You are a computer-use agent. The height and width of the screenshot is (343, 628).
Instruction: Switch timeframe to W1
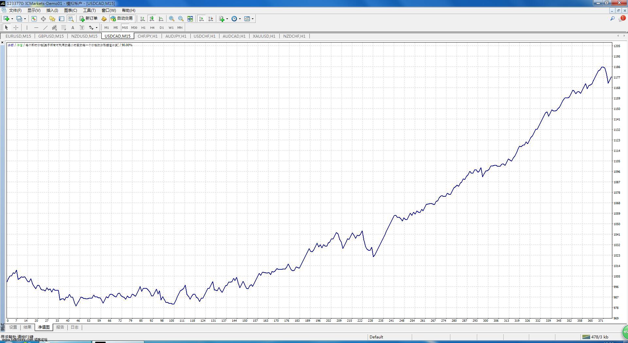(x=171, y=27)
